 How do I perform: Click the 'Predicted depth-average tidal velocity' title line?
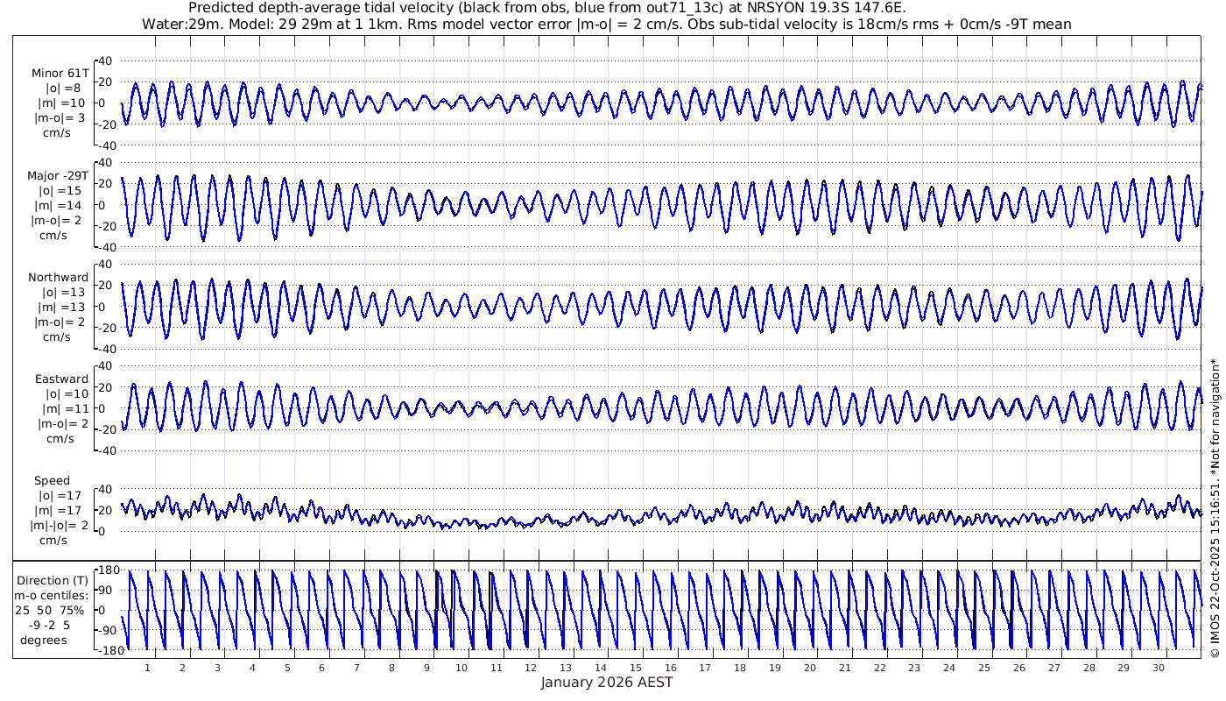[x=548, y=8]
